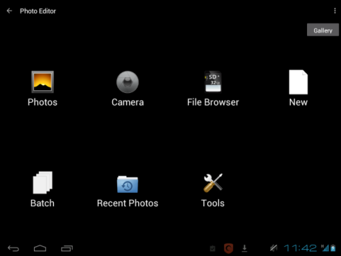
Task: Open the Photos sunset picture icon
Action: click(42, 82)
